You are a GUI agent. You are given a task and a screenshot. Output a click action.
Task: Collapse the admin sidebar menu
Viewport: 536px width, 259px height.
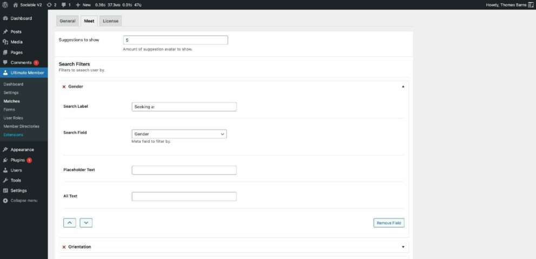(x=24, y=201)
